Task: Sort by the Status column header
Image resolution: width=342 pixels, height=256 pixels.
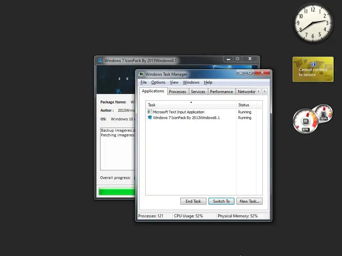Action: (246, 105)
